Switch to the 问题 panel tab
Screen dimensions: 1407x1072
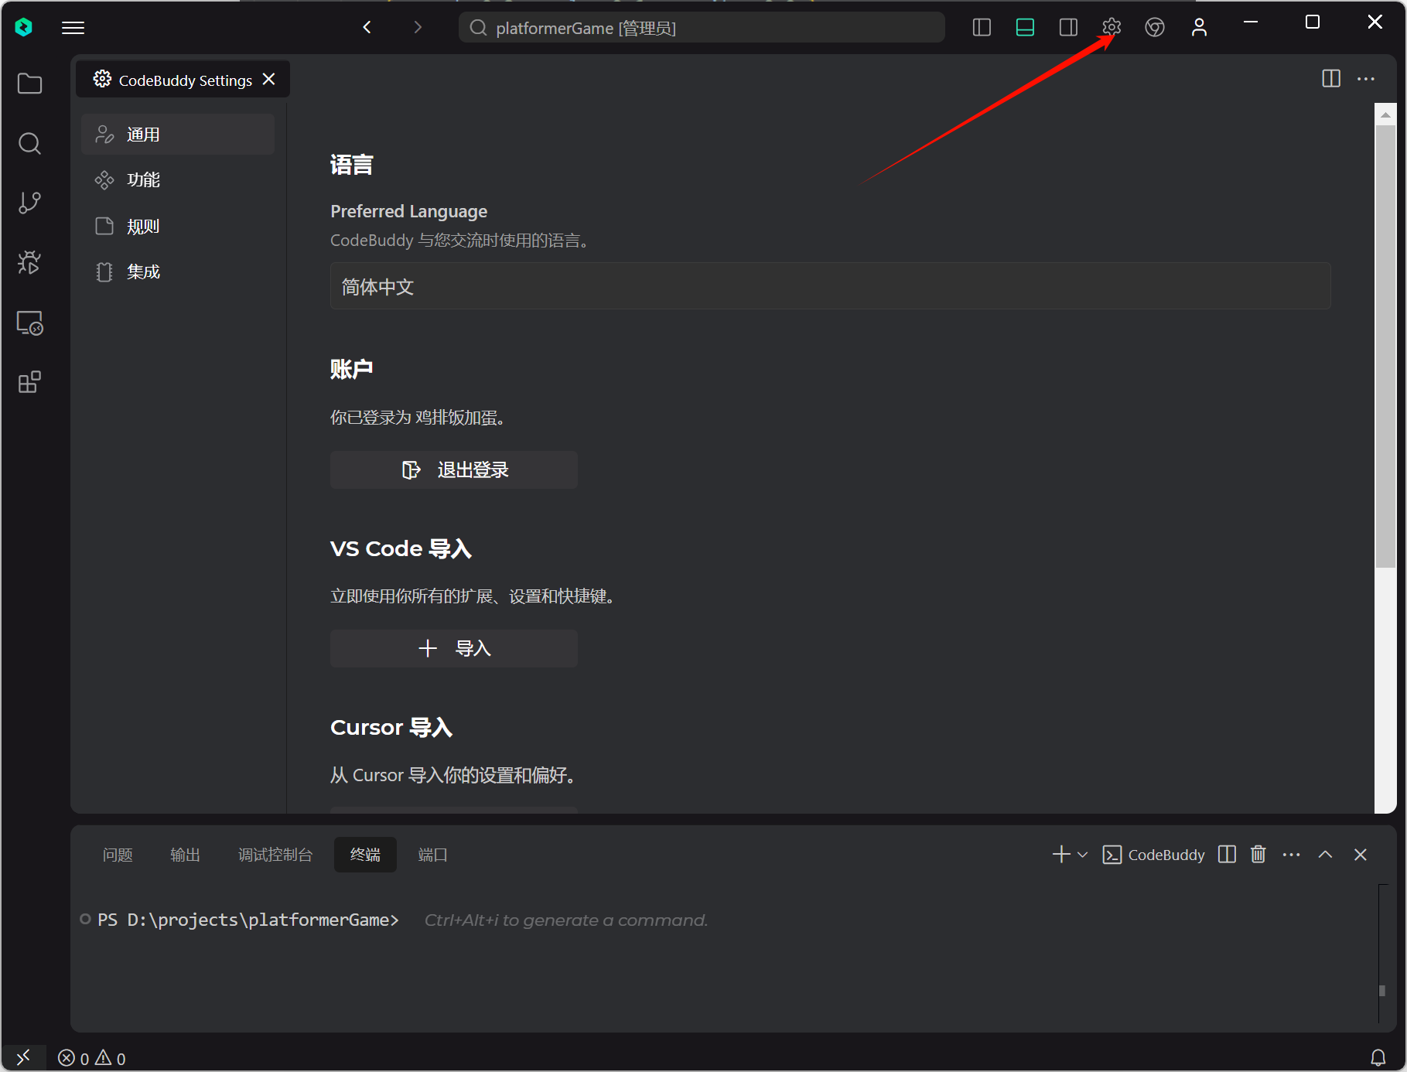(118, 855)
